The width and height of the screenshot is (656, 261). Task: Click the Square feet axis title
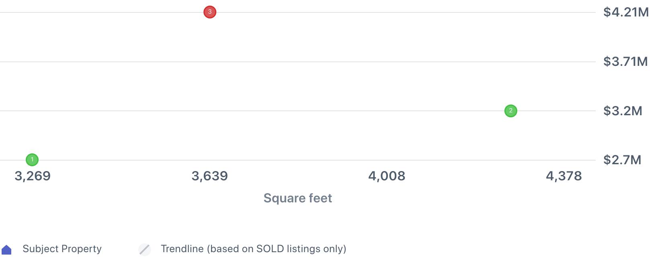tap(297, 198)
